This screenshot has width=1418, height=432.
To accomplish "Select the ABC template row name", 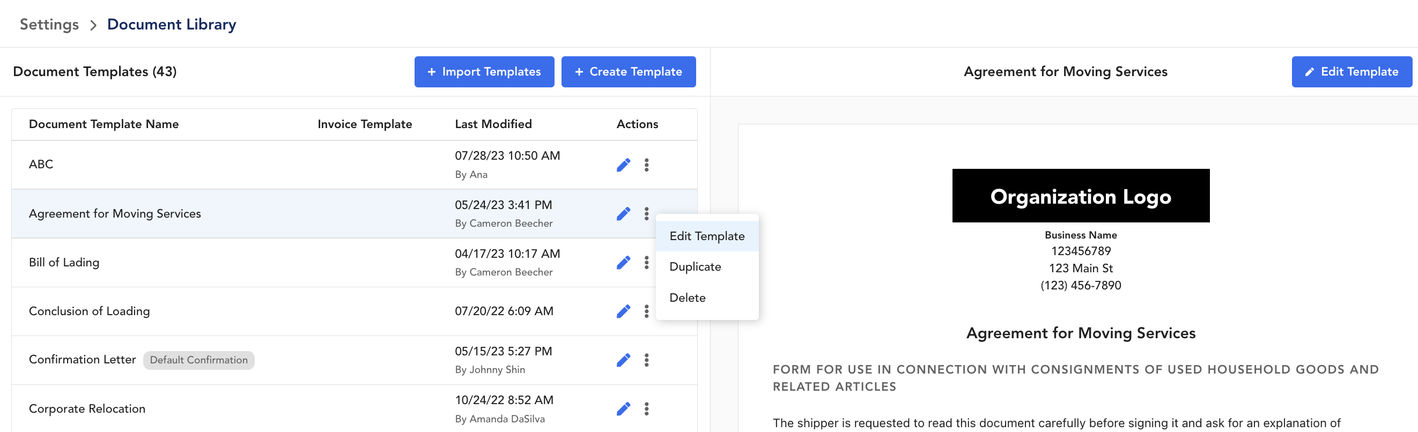I will tap(41, 165).
